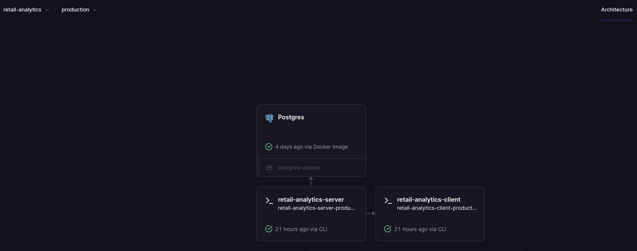Select the production environment label
Viewport: 637px width, 251px height.
click(75, 10)
